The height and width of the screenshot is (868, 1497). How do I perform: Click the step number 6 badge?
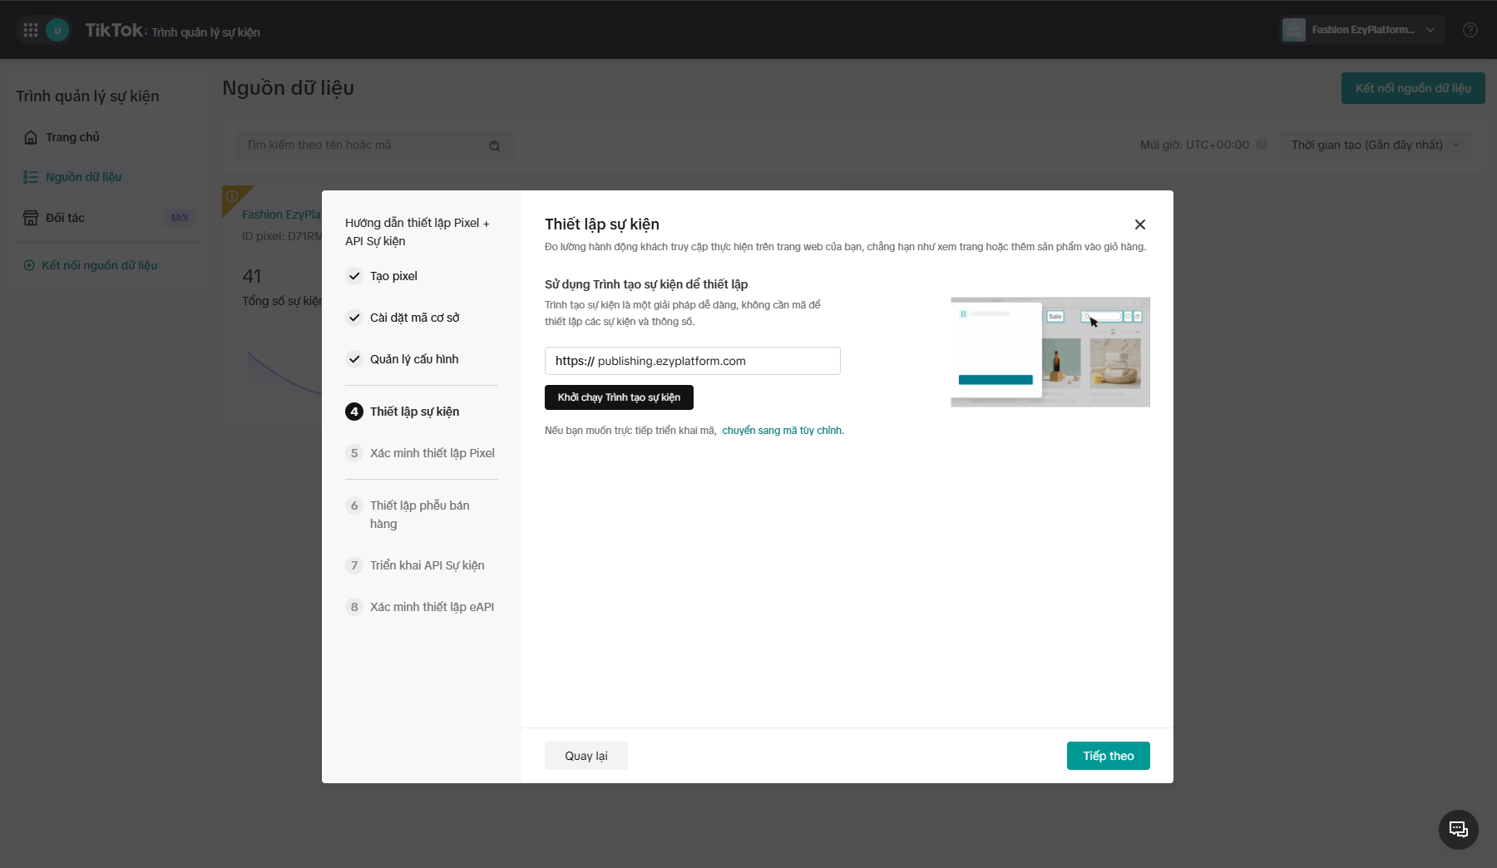(354, 506)
